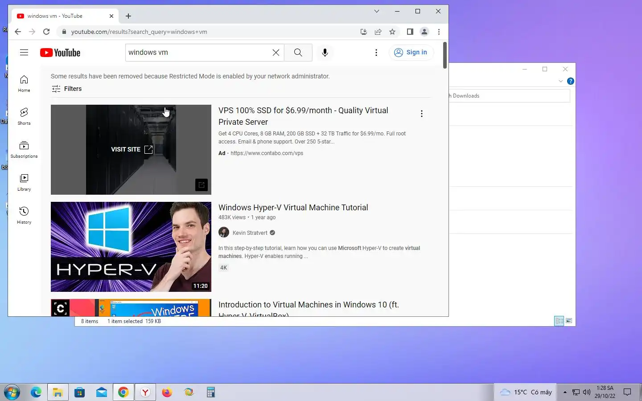
Task: Open Mail app from taskbar
Action: point(102,393)
